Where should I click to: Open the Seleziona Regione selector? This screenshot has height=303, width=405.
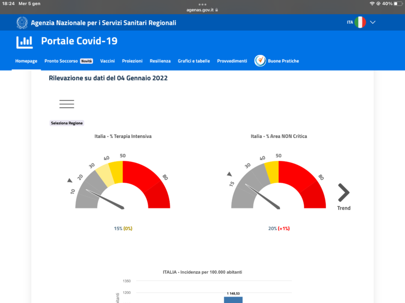67,123
